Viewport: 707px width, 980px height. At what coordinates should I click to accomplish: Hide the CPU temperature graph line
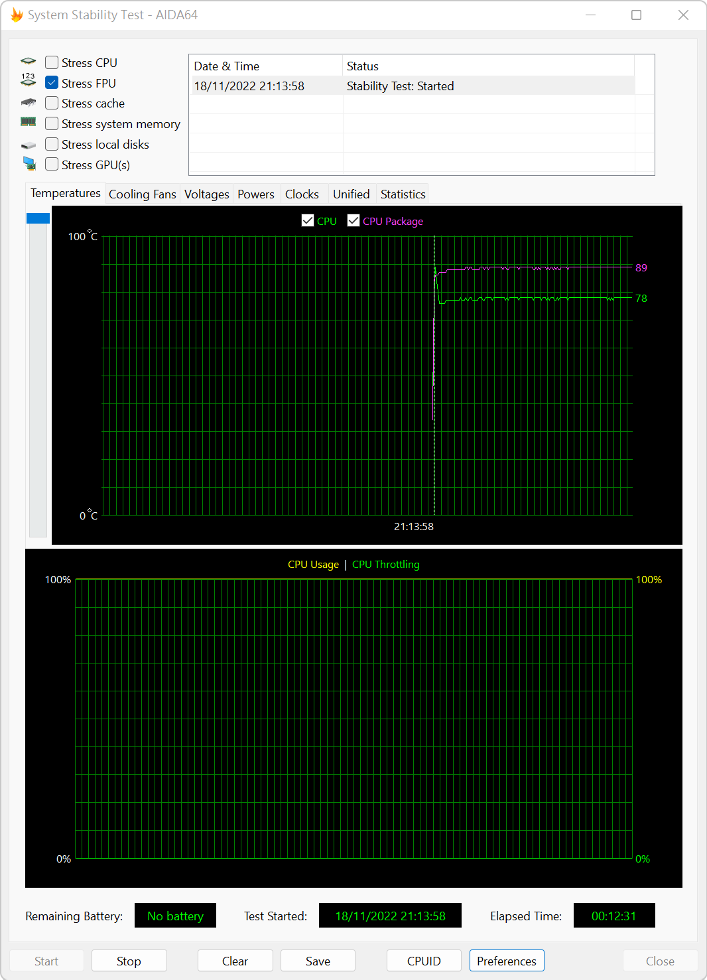point(308,220)
